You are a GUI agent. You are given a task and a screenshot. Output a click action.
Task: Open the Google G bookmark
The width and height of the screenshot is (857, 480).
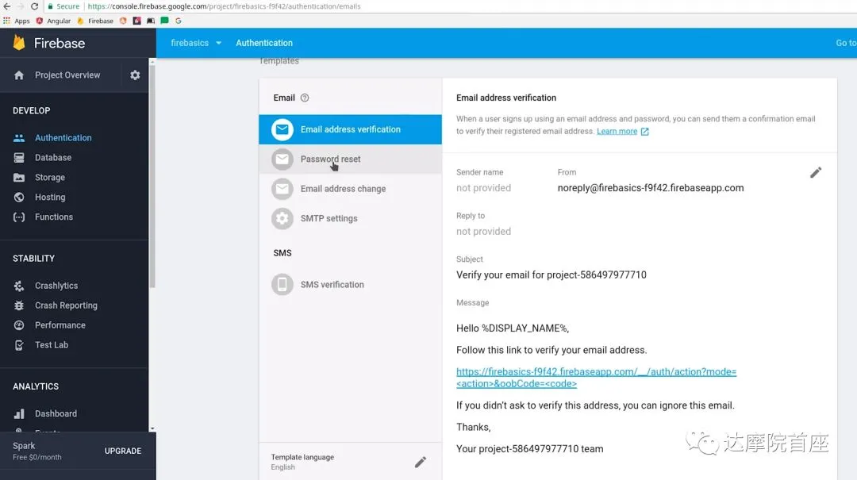pyautogui.click(x=179, y=21)
